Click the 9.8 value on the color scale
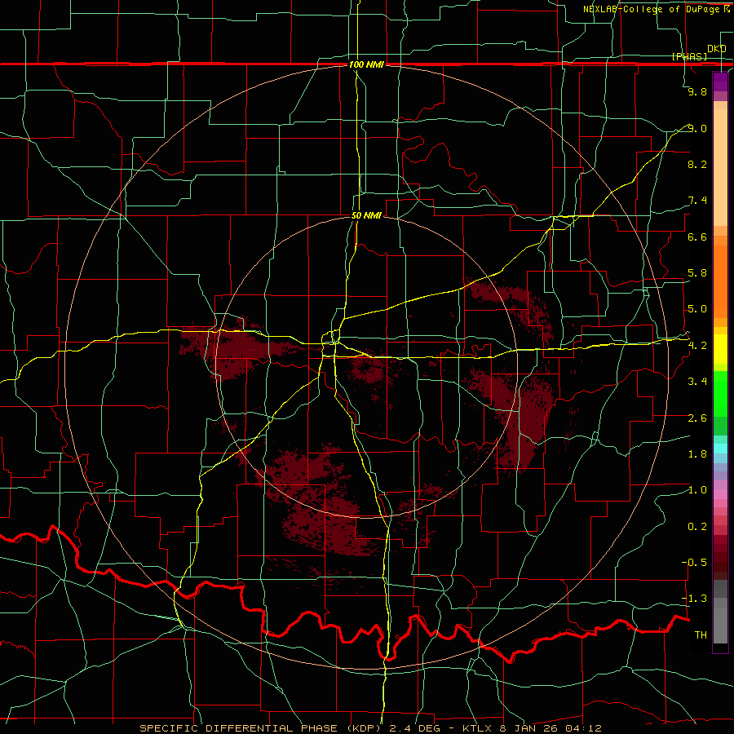The image size is (734, 734). (697, 91)
